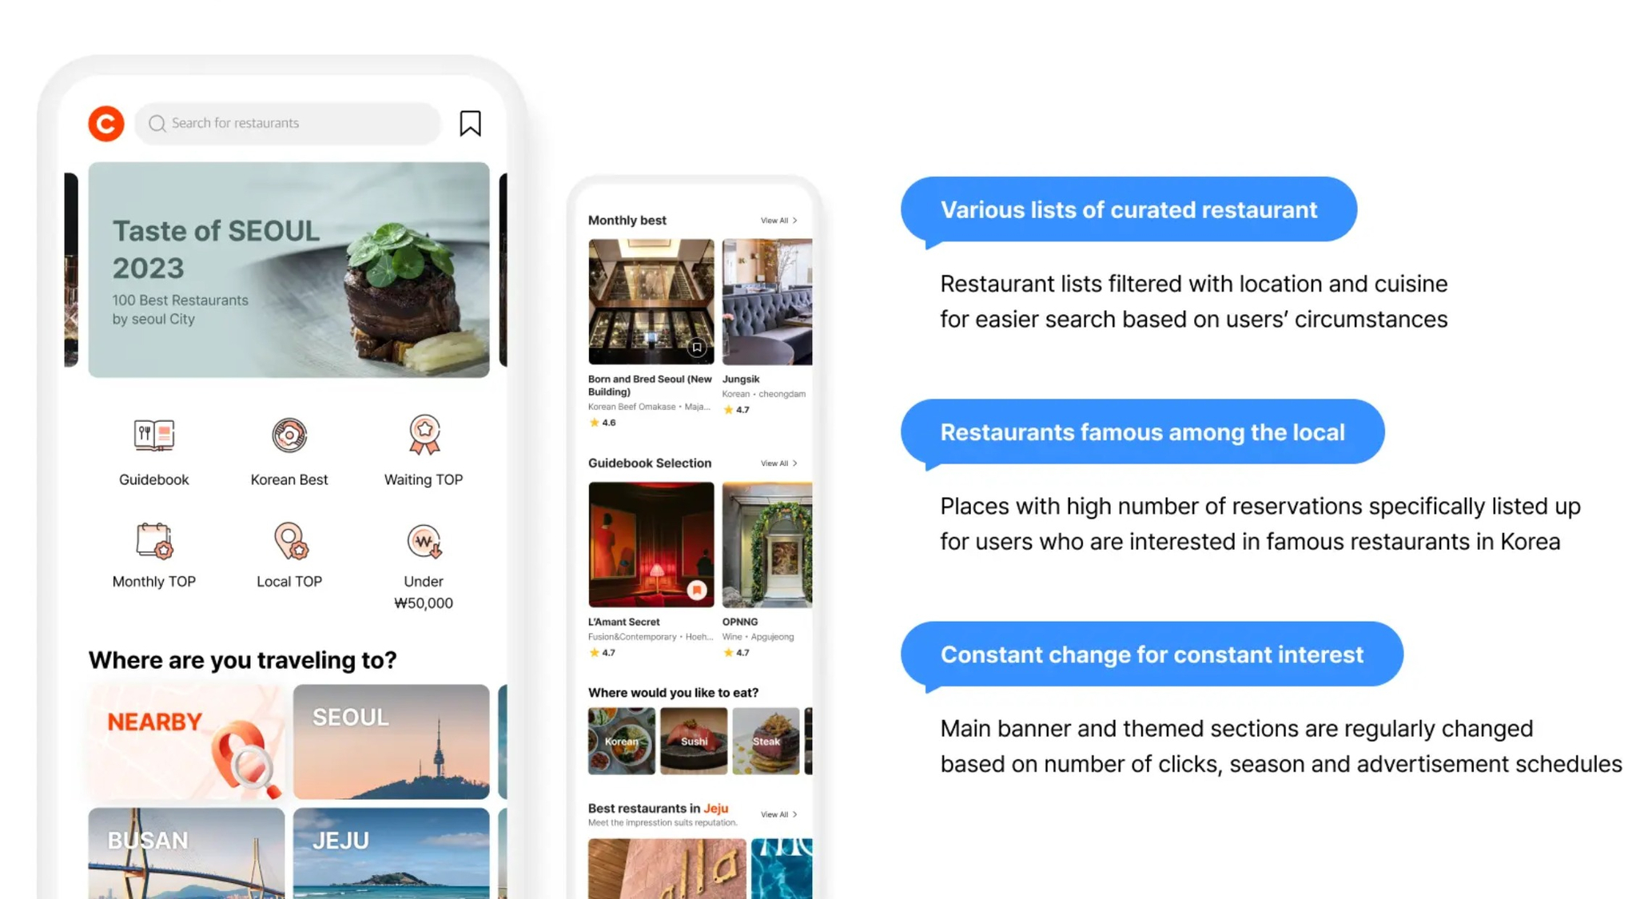
Task: Click Constant change for constant interest bubble
Action: [x=1152, y=654]
